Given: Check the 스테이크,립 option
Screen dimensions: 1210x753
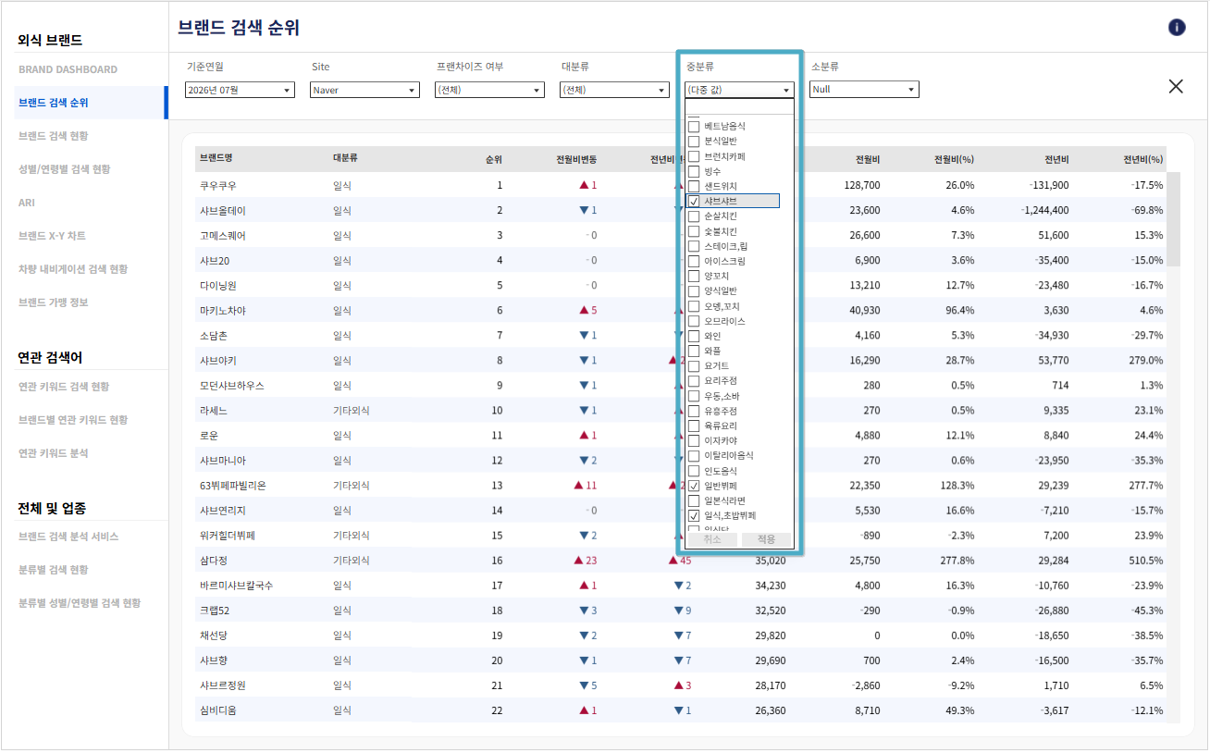Looking at the screenshot, I should point(694,246).
